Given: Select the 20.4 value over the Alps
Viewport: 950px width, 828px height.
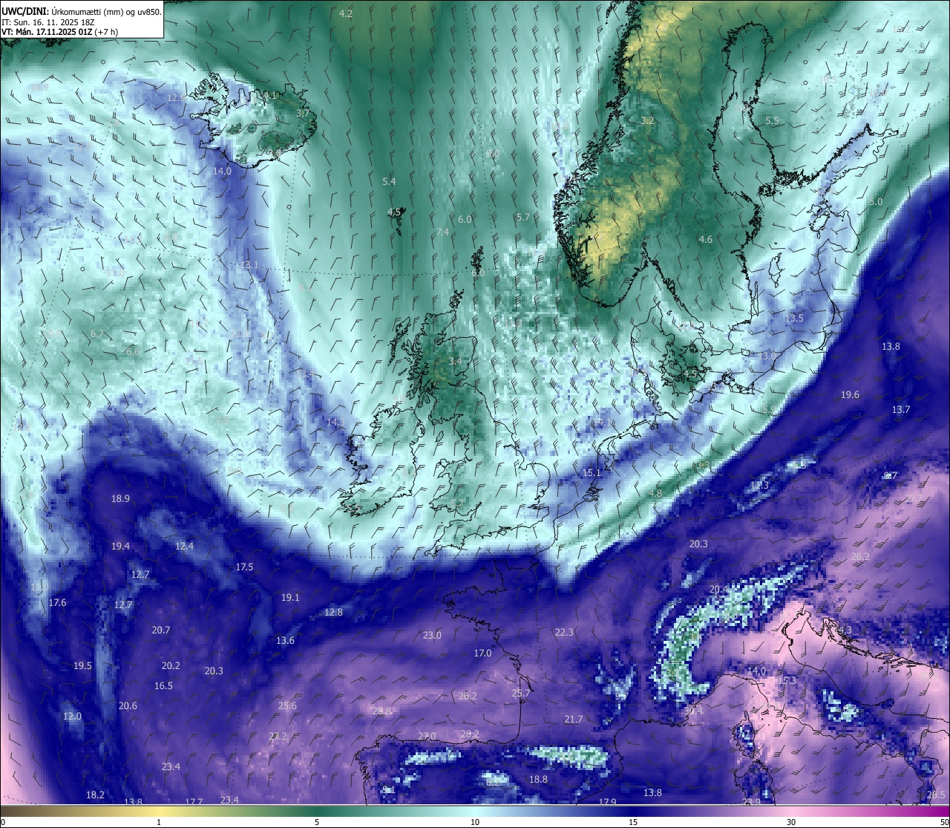Looking at the screenshot, I should coord(718,590).
